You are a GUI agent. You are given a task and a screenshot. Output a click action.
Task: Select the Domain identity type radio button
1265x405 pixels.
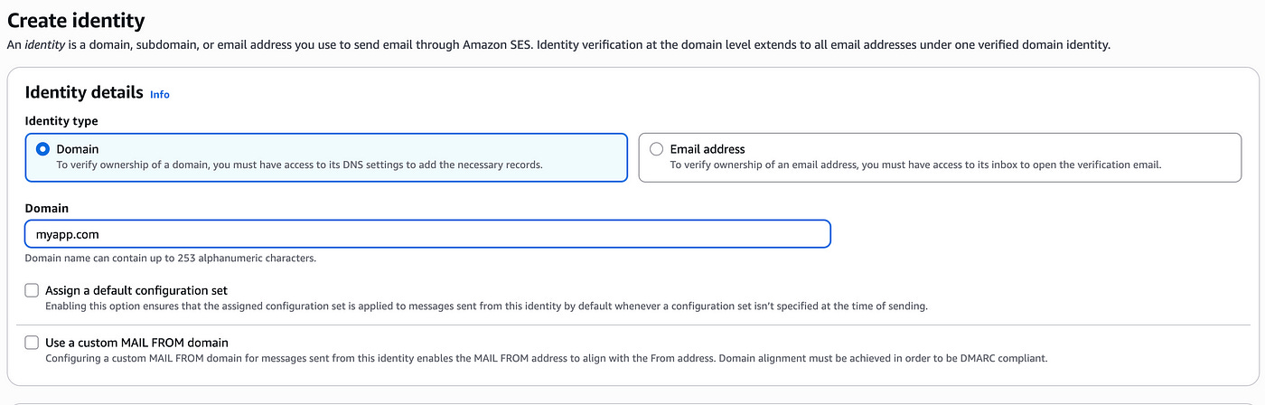(x=42, y=149)
